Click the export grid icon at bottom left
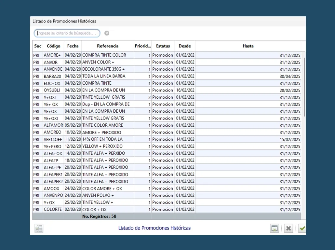 click(x=39, y=229)
